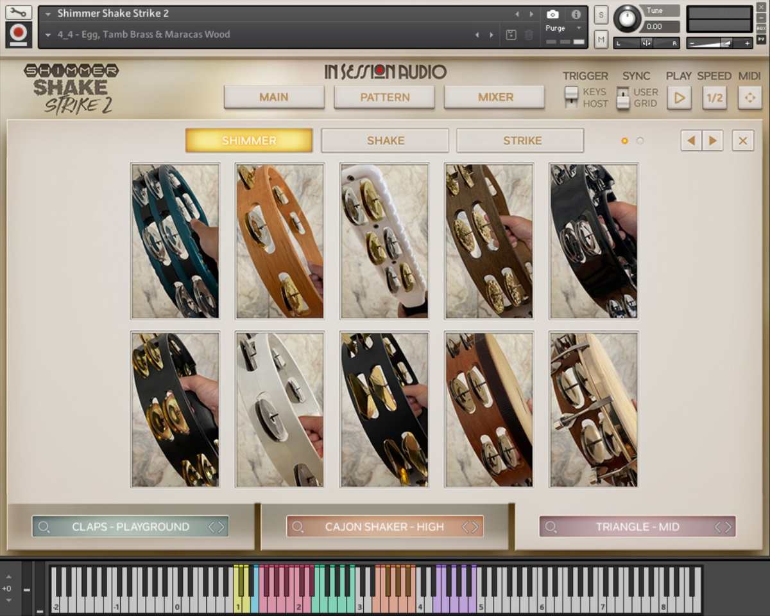Open the TRIANGLE - MID sound selector
Image resolution: width=770 pixels, height=616 pixels.
click(x=637, y=527)
